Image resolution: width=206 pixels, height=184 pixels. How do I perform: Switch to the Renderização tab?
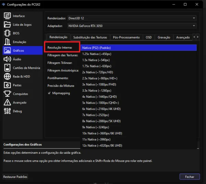pos(58,37)
